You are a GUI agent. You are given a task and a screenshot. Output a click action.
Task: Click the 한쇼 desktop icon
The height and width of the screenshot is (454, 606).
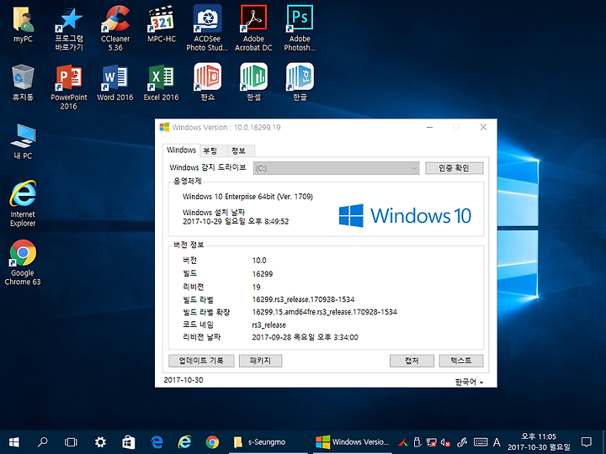pyautogui.click(x=208, y=82)
